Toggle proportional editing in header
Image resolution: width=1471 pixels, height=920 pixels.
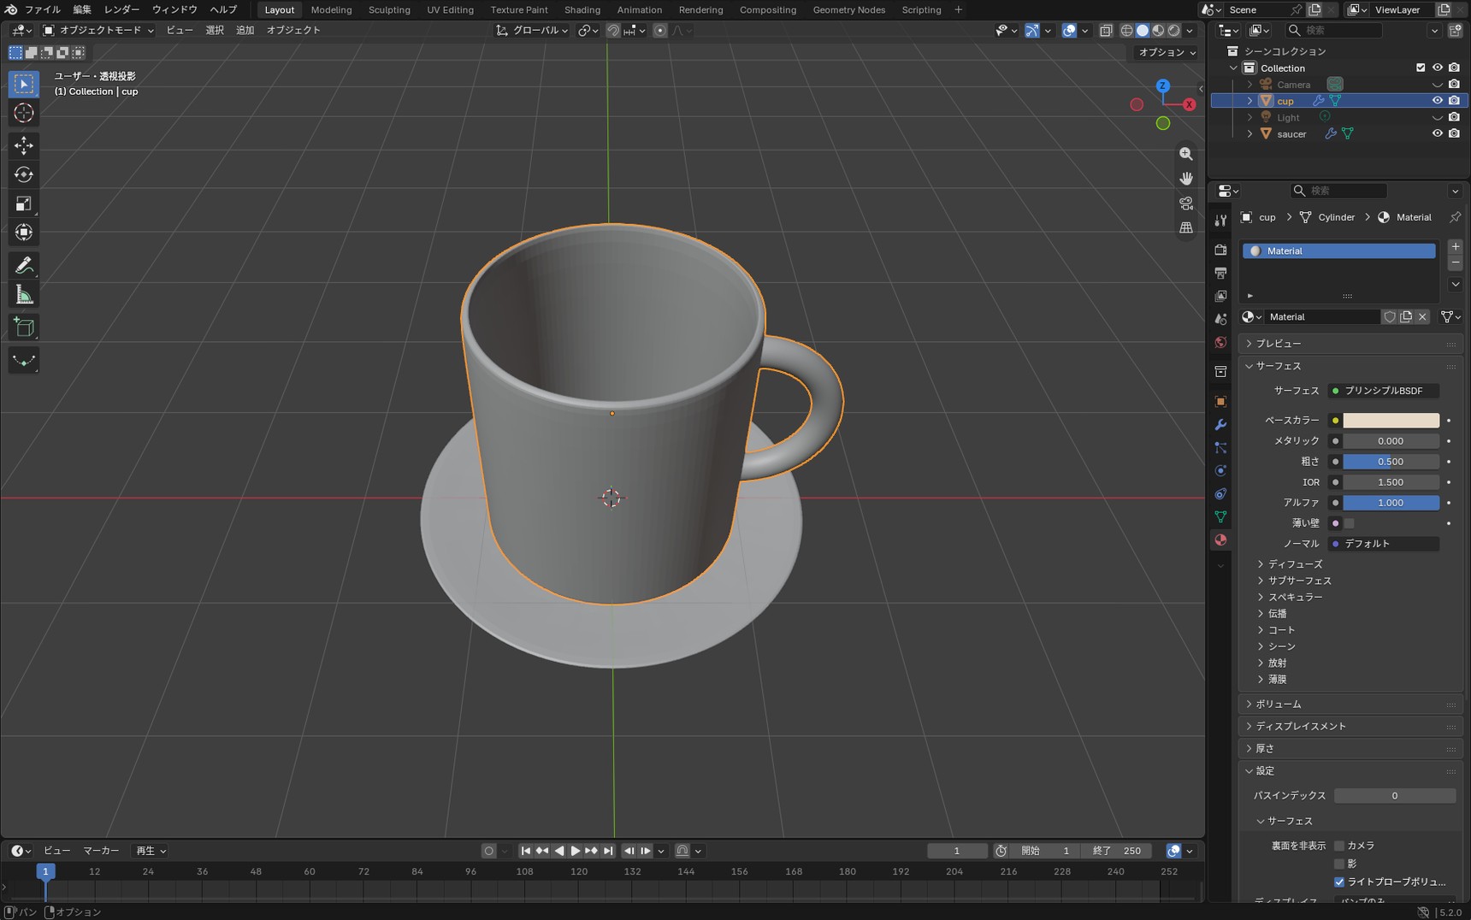click(660, 31)
